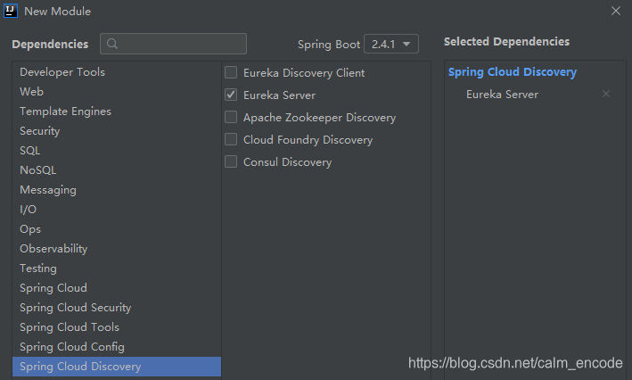Enable Eureka Discovery Client checkbox

[x=231, y=72]
